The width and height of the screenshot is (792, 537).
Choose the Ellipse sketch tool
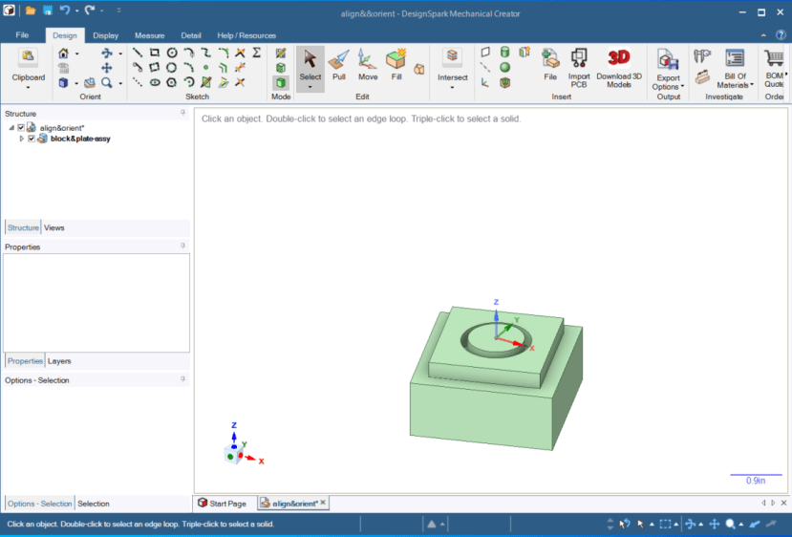click(x=155, y=82)
